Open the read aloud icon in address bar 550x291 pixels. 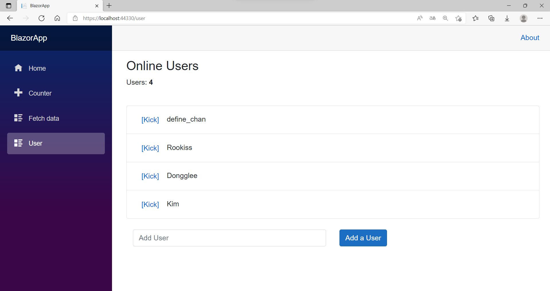pyautogui.click(x=420, y=18)
